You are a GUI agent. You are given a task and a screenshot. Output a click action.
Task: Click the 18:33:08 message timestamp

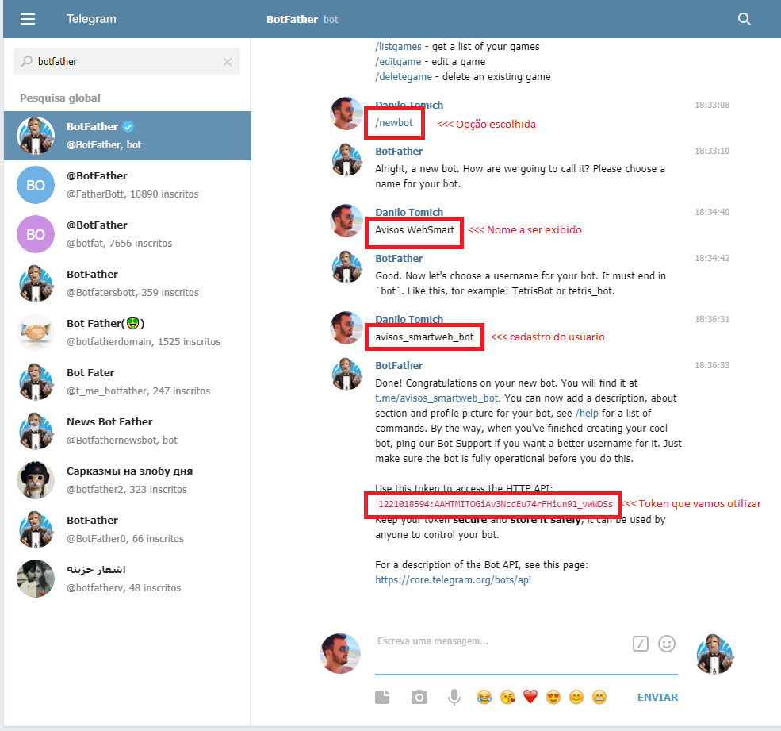(x=712, y=106)
